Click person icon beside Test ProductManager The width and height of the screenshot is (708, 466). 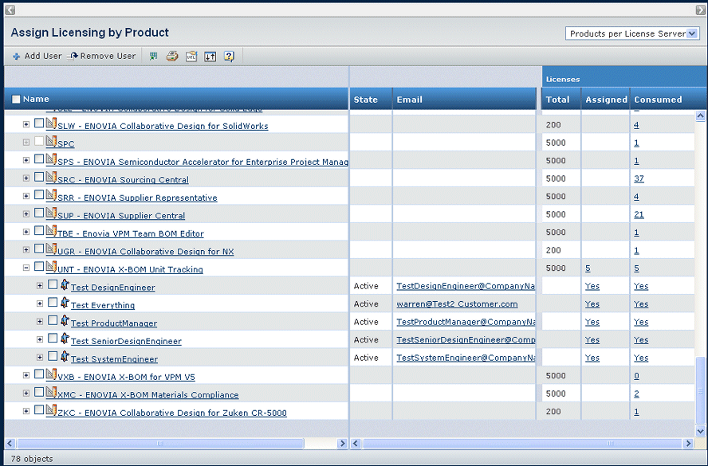pos(65,321)
